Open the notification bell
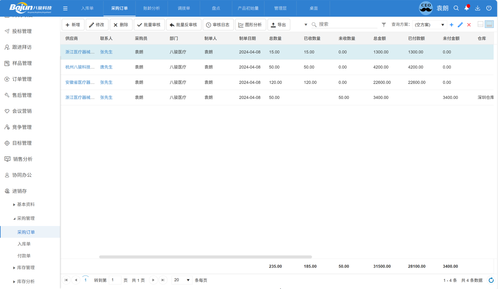This screenshot has height=289, width=498. pos(466,8)
